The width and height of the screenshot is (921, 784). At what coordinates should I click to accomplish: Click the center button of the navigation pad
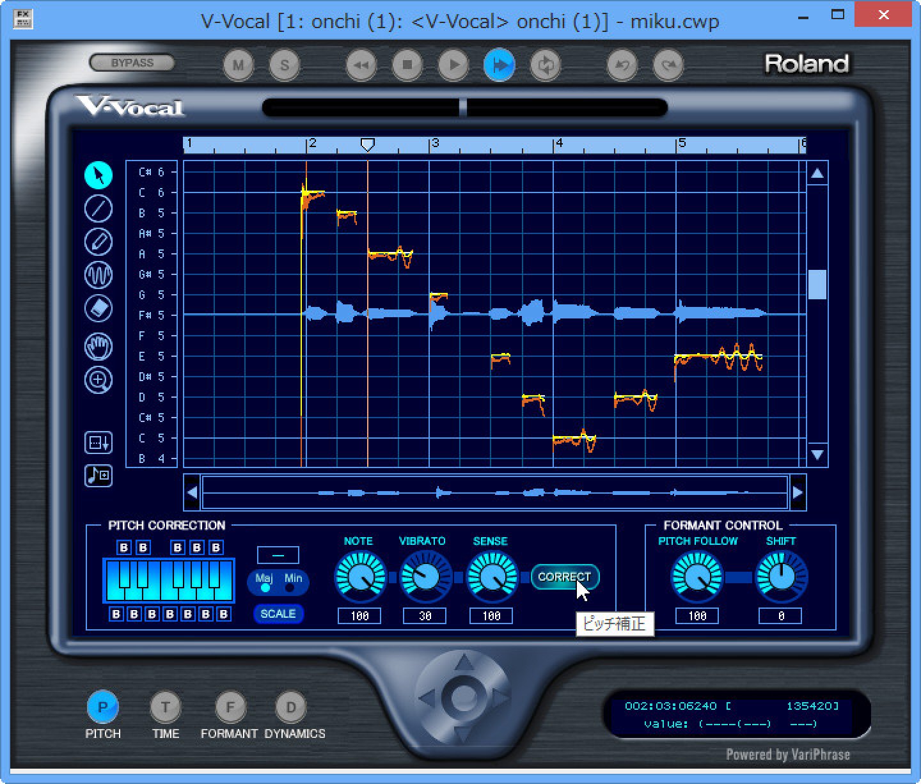[464, 698]
